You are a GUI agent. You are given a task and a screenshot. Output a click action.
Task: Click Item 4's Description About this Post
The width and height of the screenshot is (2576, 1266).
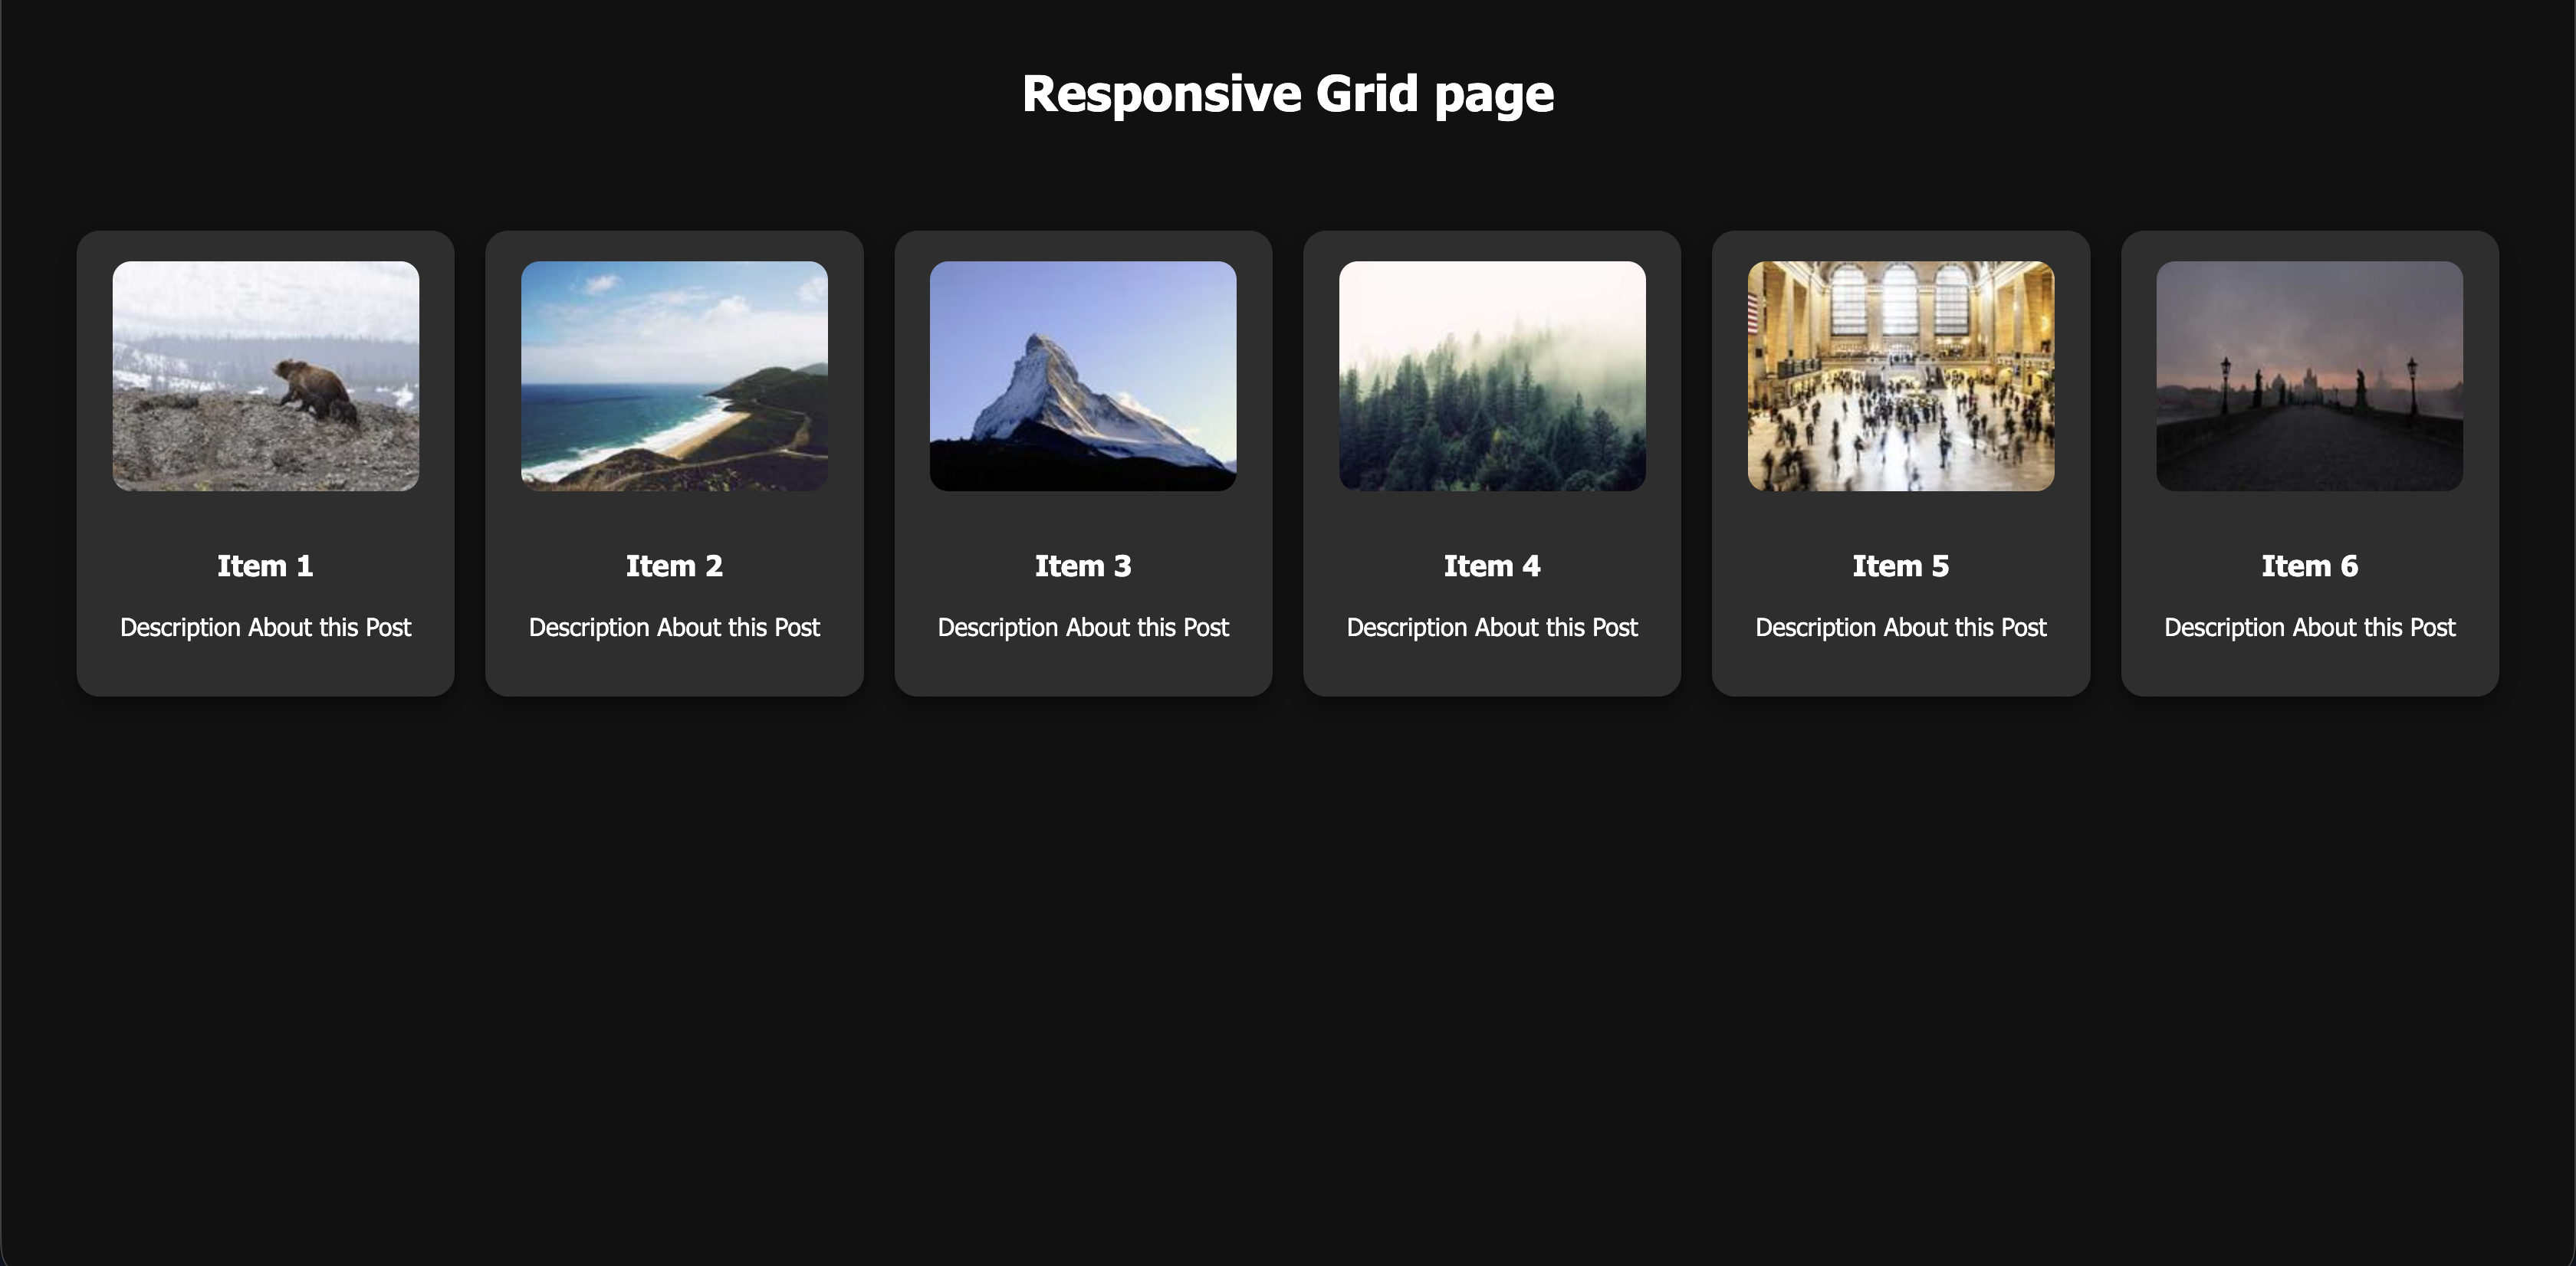[x=1491, y=628]
